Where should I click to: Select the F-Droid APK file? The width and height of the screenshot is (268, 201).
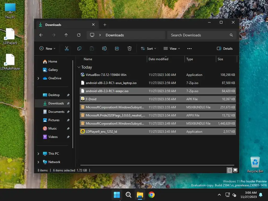click(158, 99)
